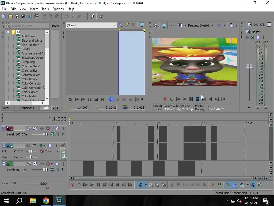Toggle automatic crossfades in timeline toolbar
This screenshot has height=206, width=274.
coord(234,185)
